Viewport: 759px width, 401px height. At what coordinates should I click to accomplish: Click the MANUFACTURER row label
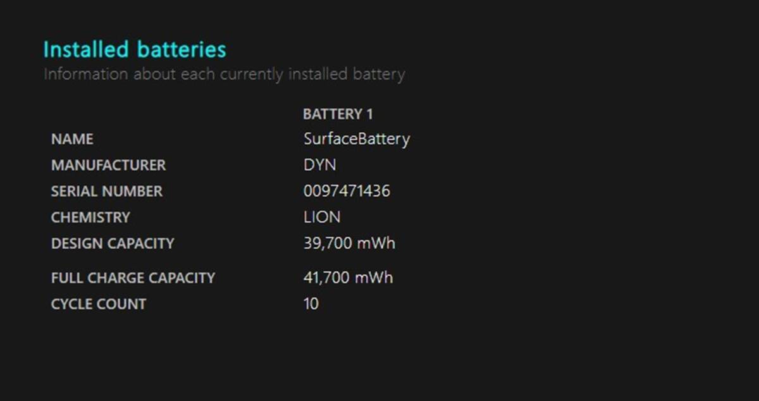pyautogui.click(x=108, y=165)
